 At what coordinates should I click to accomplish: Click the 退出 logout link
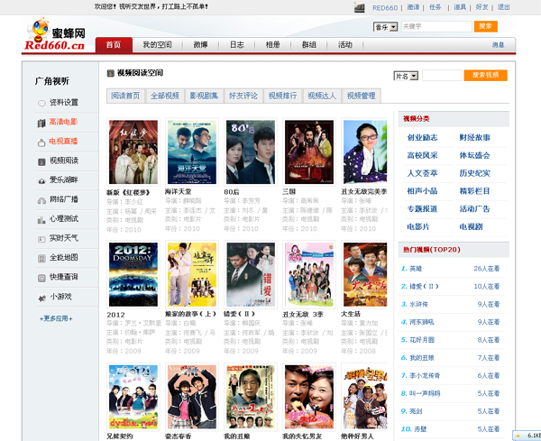504,7
